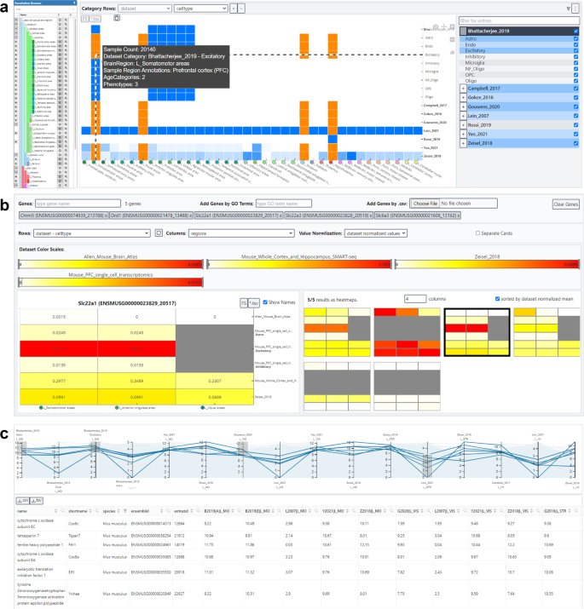Click the tetraspanin 7 row name

coord(30,536)
